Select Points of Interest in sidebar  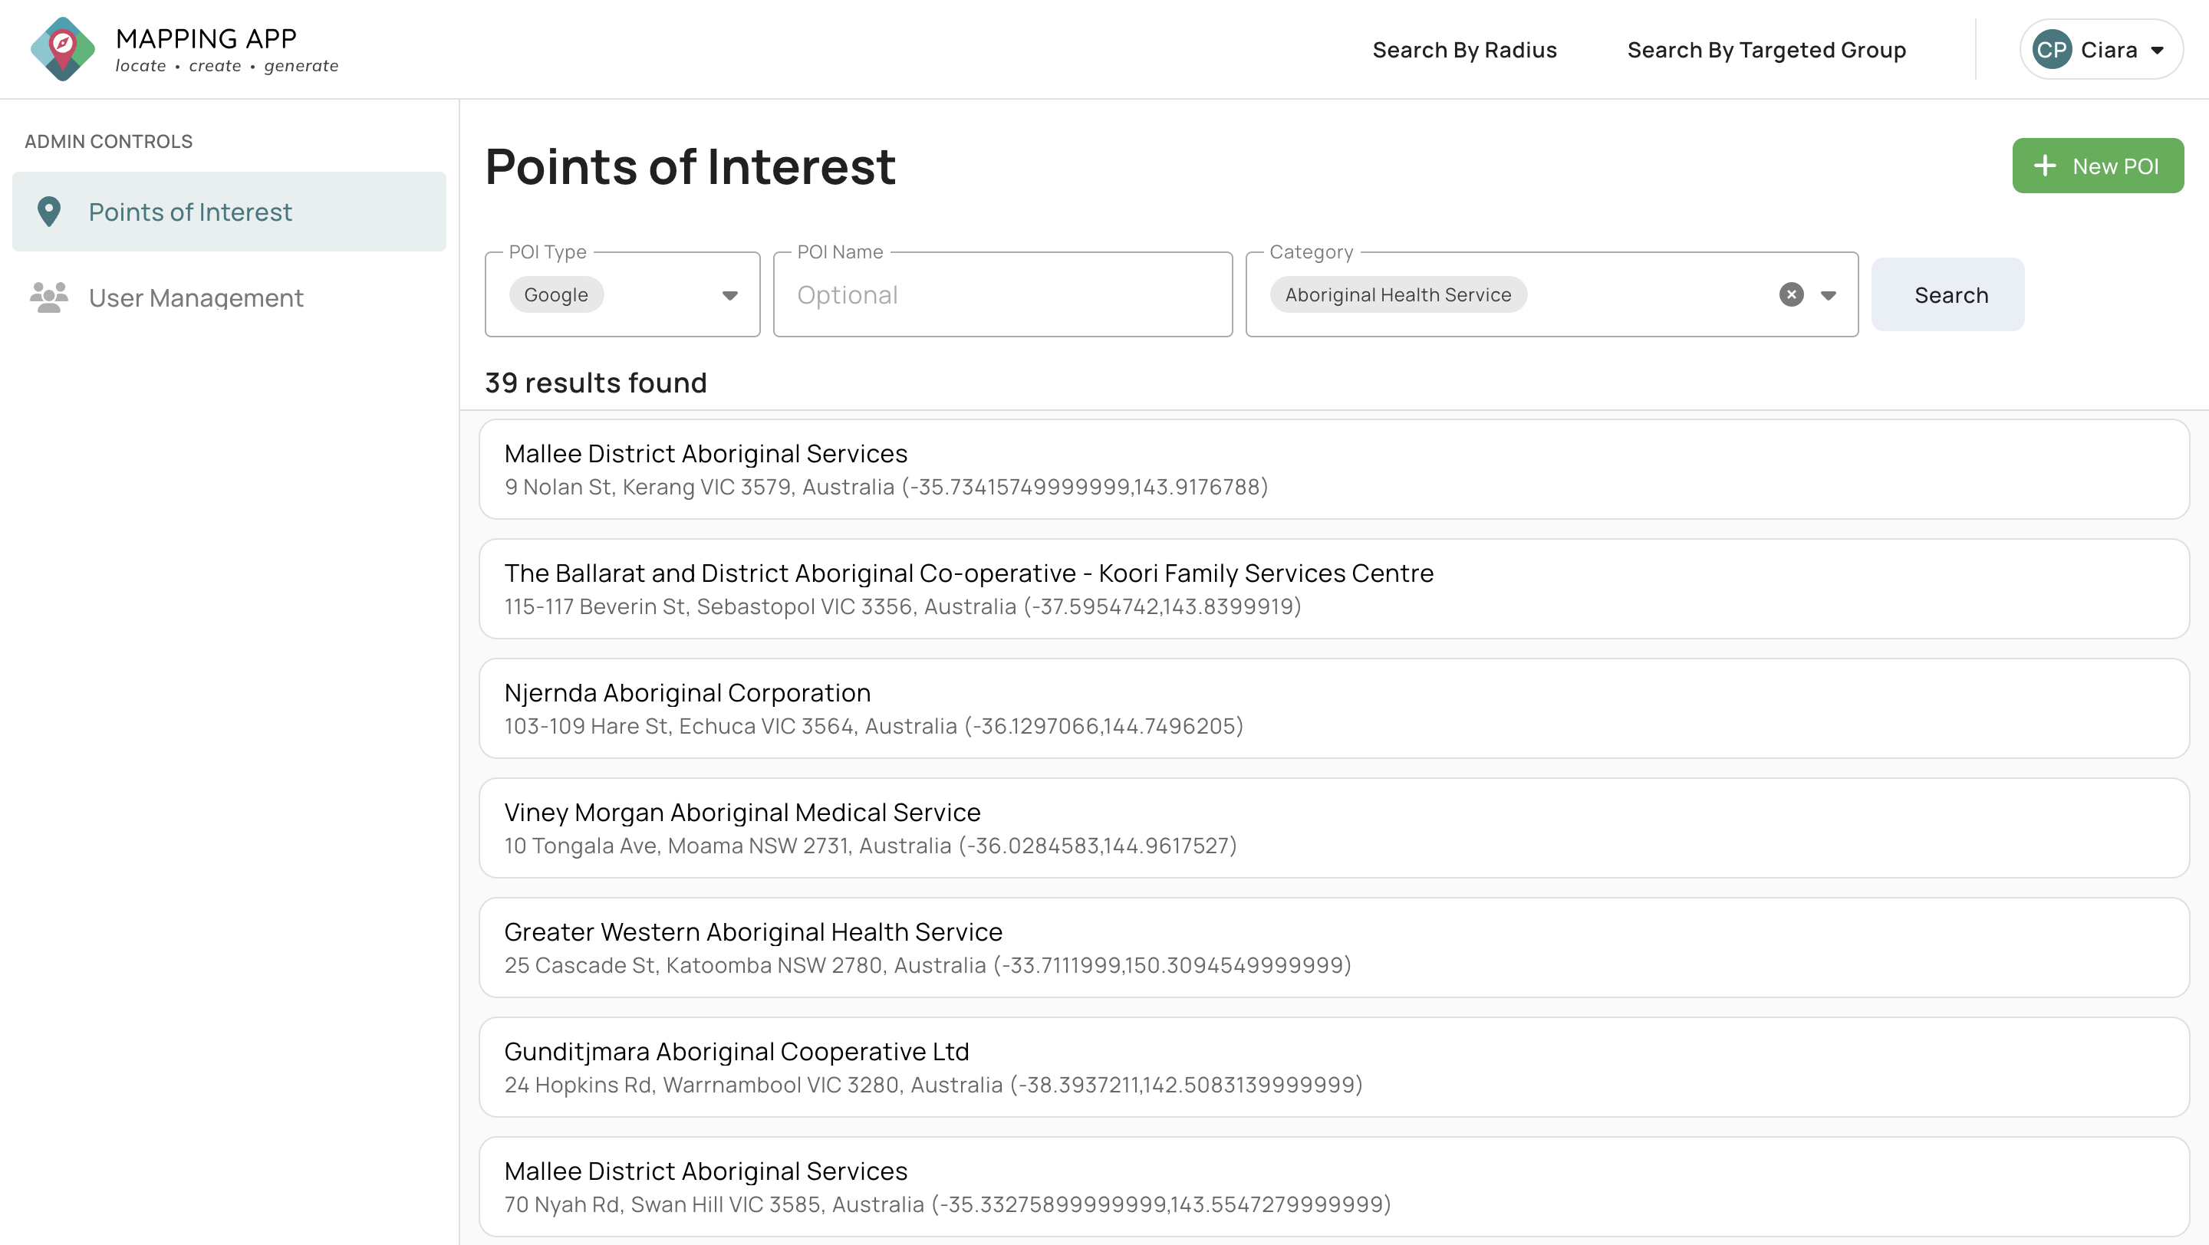point(190,212)
